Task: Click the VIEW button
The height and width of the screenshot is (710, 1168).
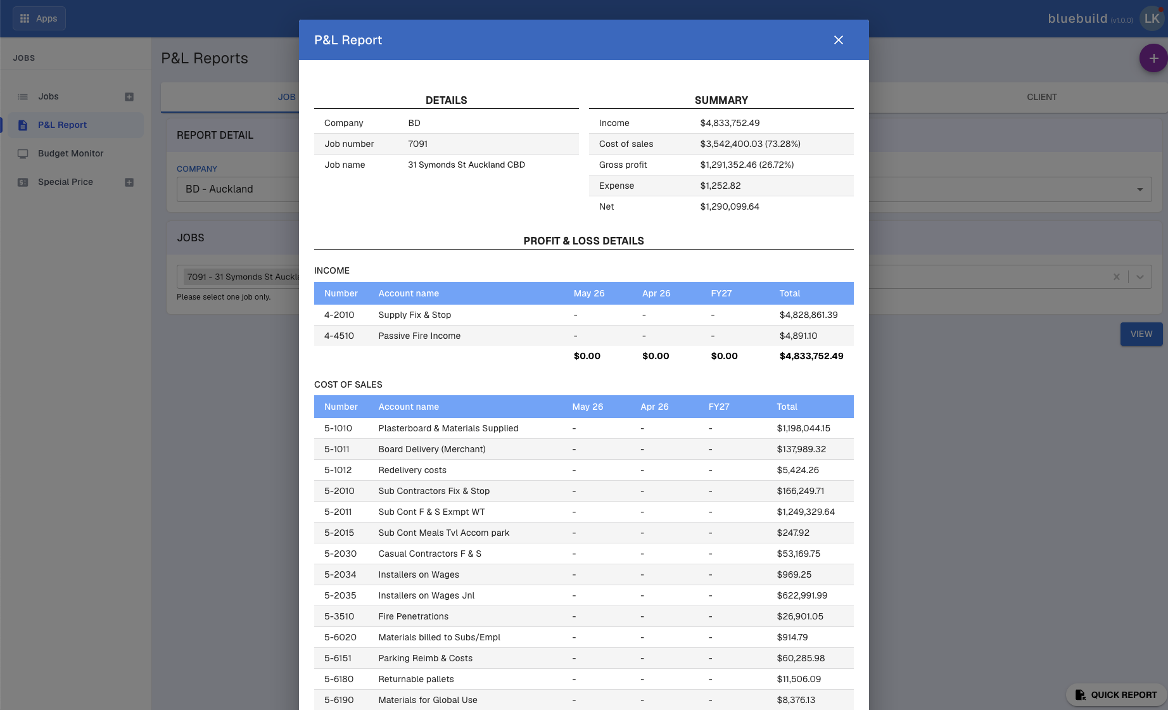Action: click(1141, 334)
